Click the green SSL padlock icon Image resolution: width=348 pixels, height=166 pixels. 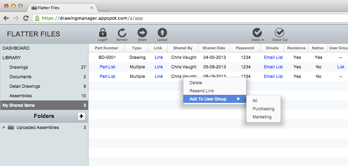click(x=37, y=18)
